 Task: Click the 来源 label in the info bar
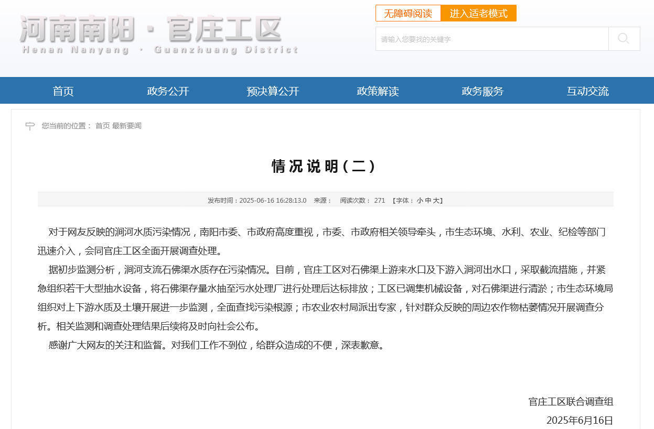pyautogui.click(x=322, y=201)
